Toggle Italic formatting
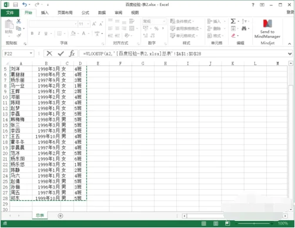The image size is (295, 228). click(39, 34)
